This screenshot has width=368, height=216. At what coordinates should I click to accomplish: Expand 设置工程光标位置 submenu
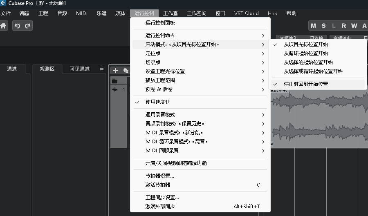pyautogui.click(x=200, y=71)
